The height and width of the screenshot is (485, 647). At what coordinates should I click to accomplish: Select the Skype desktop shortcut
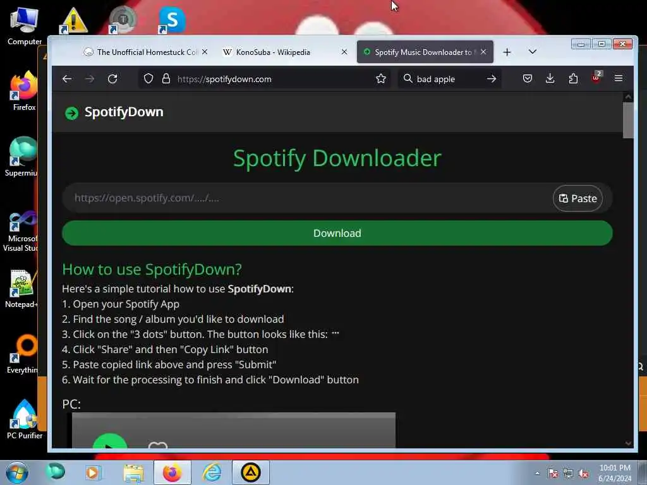(172, 20)
